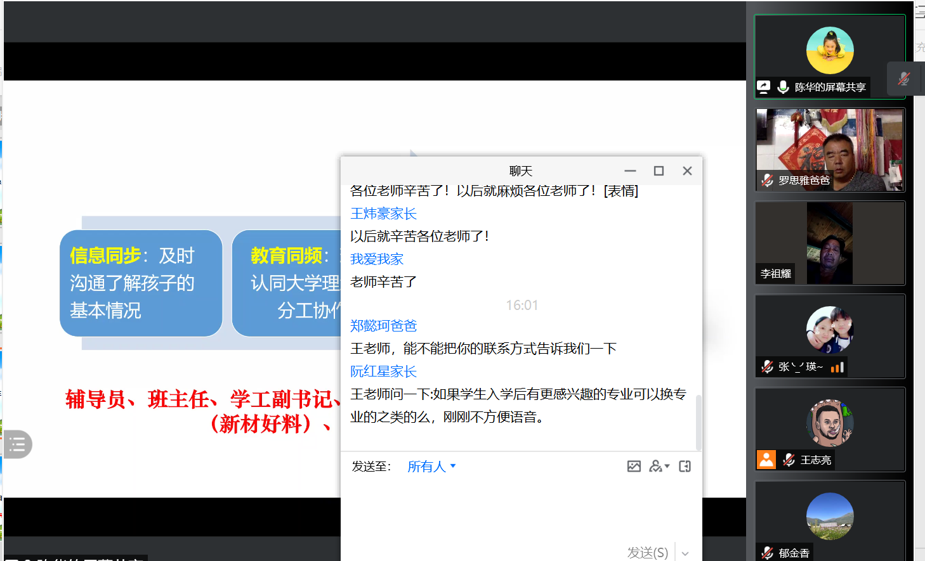Screen dimensions: 925x561
Task: Open chat permission settings icon
Action: tap(659, 467)
